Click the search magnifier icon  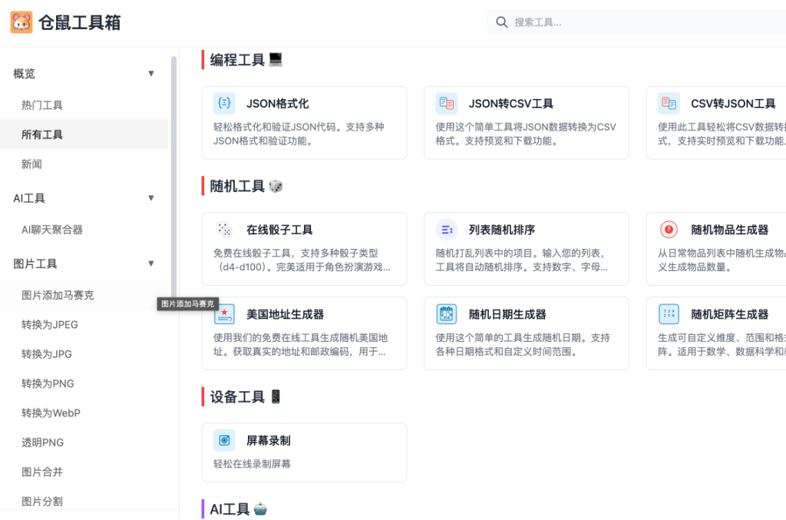(x=502, y=22)
